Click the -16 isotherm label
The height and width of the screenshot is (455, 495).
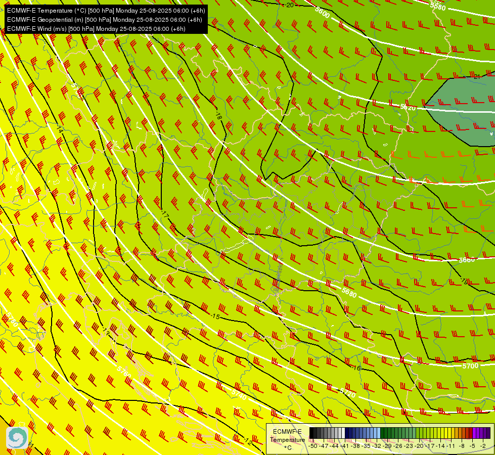tap(356, 368)
